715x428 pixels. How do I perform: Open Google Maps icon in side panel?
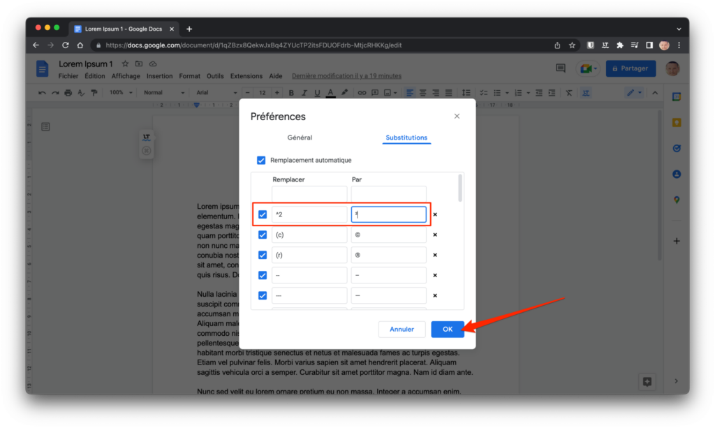676,200
